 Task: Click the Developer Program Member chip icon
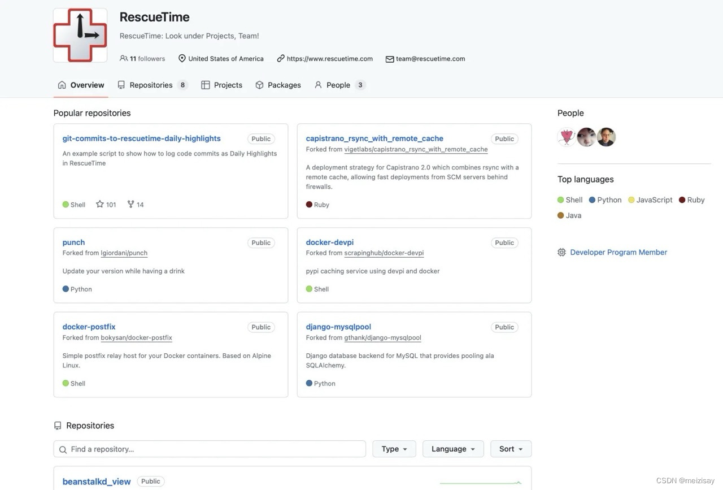pyautogui.click(x=561, y=252)
